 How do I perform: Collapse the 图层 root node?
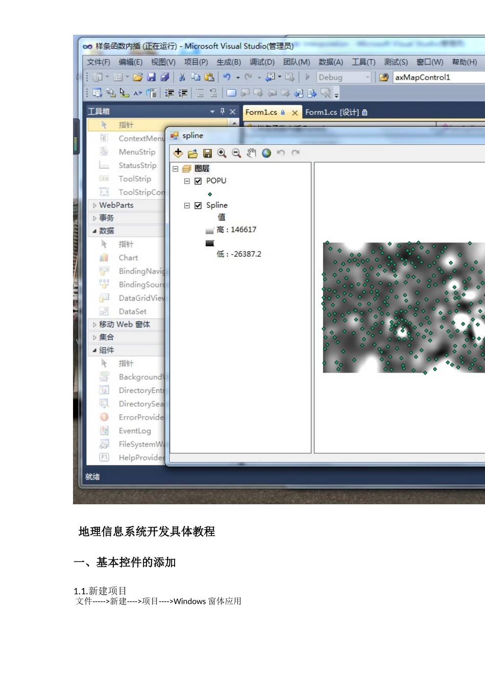click(x=175, y=168)
